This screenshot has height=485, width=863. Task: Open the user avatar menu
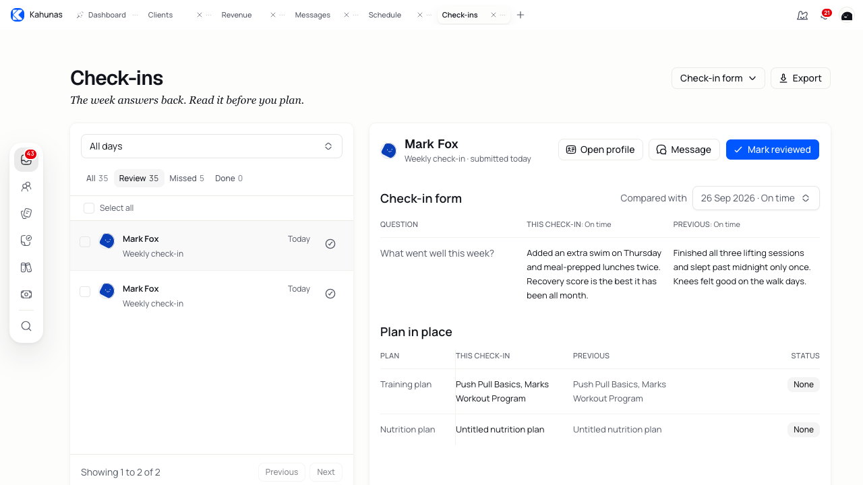click(x=847, y=15)
